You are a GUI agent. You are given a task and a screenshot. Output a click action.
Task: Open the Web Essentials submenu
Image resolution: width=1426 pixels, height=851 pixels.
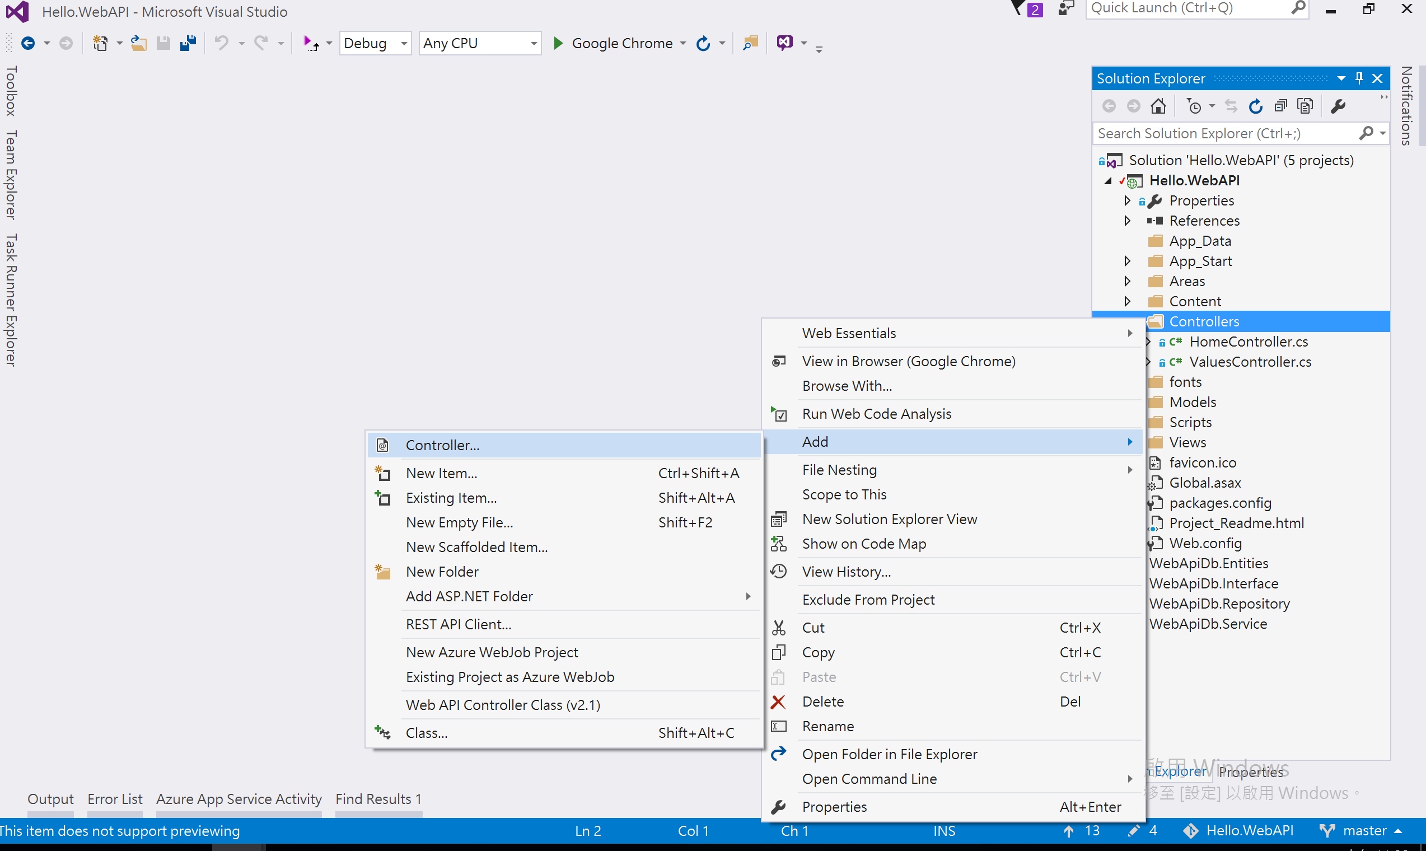[x=953, y=333]
